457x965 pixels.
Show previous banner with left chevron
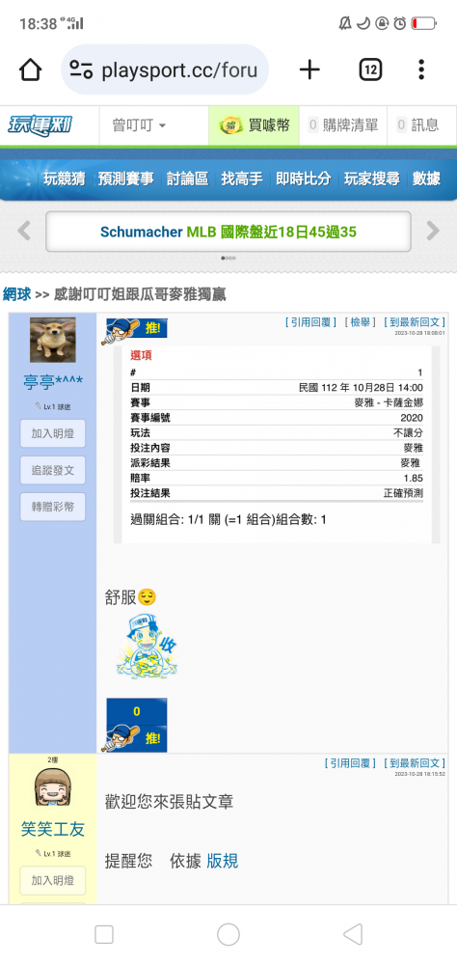tap(24, 232)
